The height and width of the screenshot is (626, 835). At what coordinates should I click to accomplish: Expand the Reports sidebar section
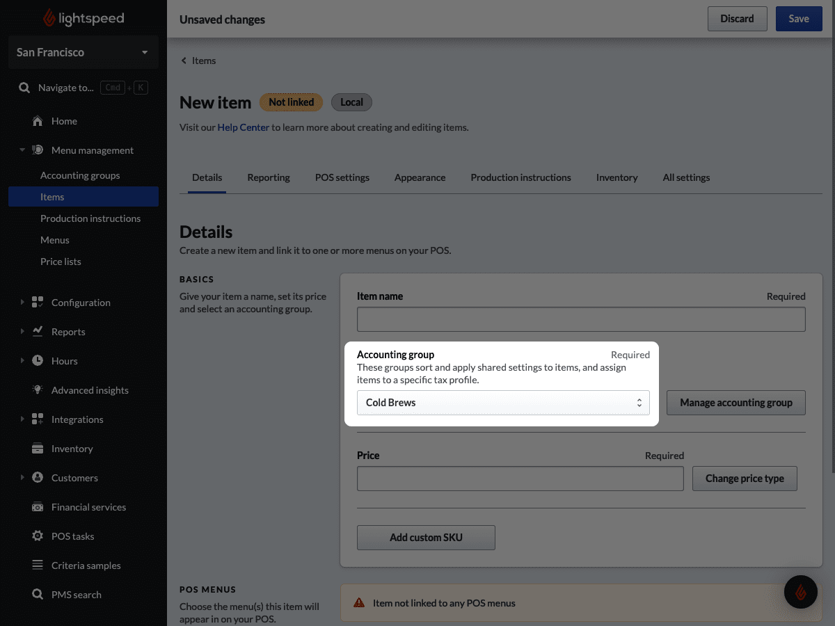coord(22,332)
